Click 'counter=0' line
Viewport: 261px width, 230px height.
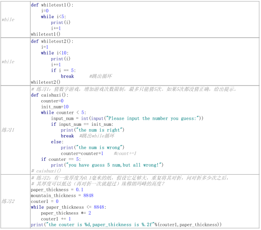pyautogui.click(x=52, y=101)
